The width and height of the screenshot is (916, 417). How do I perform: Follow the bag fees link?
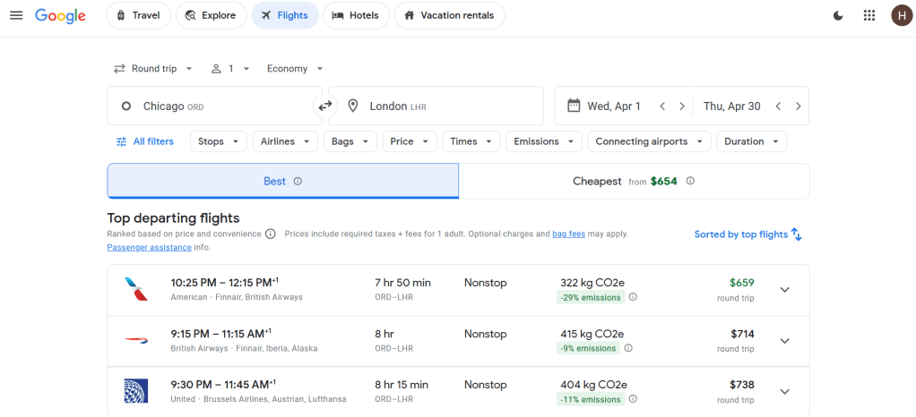(x=568, y=234)
